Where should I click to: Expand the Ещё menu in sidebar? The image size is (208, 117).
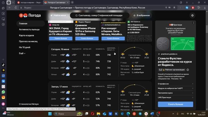pos(22,53)
